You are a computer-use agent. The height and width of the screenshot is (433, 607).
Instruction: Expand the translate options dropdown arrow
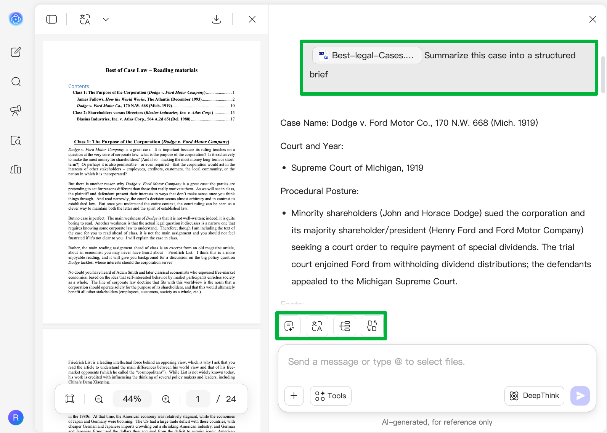pyautogui.click(x=106, y=19)
